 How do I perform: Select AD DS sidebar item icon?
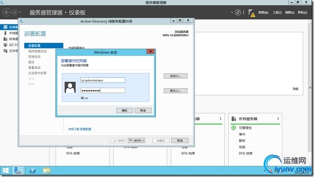(5, 45)
